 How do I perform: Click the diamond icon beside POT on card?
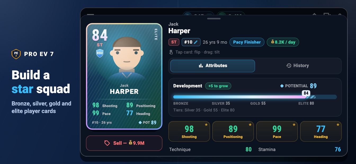(140, 123)
